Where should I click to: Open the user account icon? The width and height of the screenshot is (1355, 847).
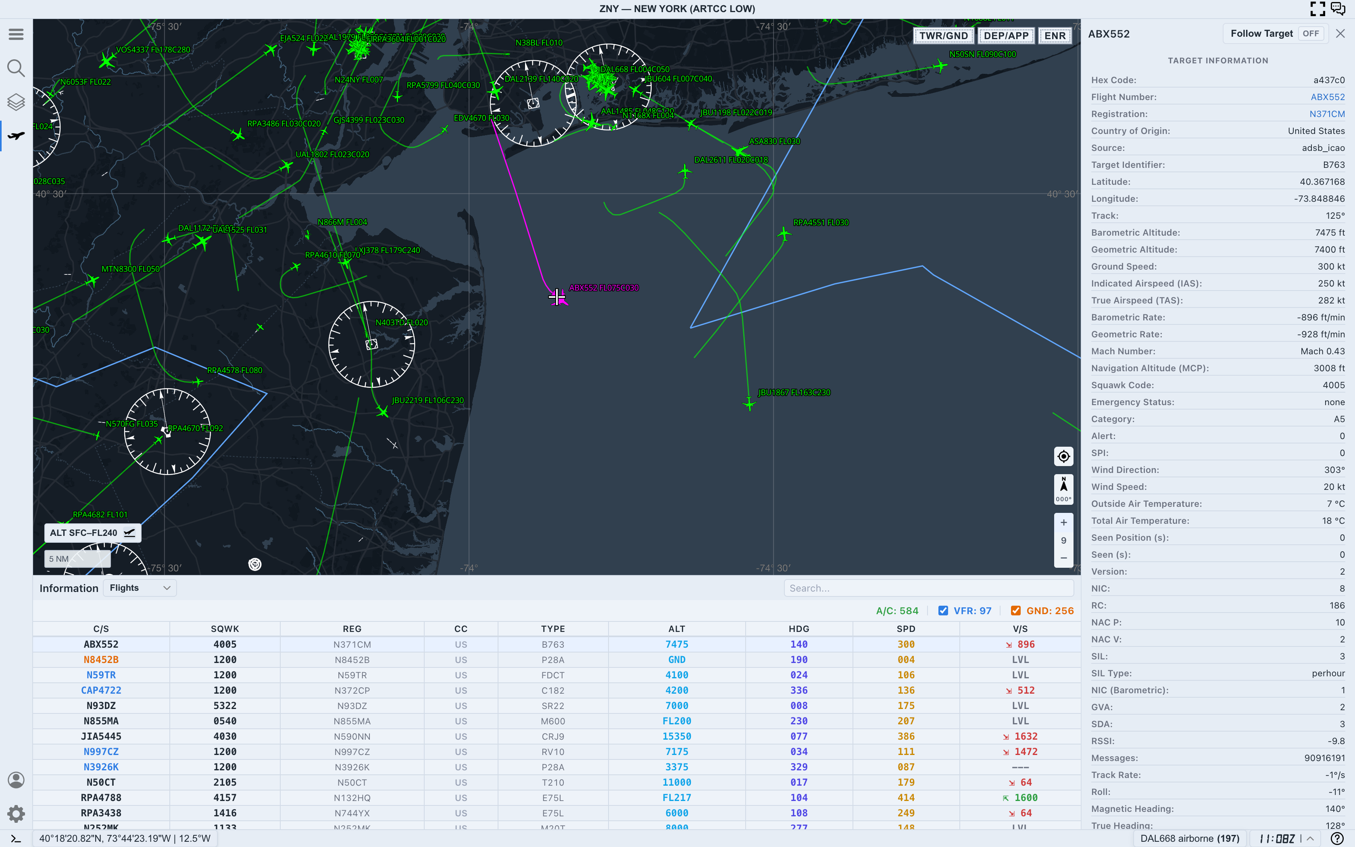[16, 780]
